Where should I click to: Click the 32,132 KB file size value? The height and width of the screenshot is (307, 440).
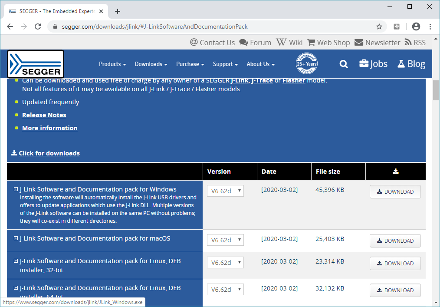330,288
